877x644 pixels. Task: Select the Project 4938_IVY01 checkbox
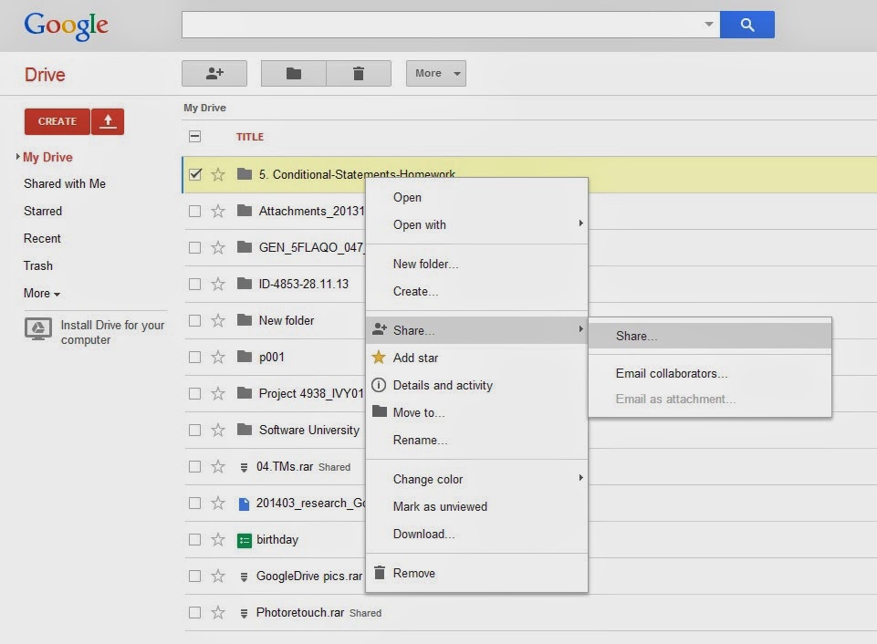[x=194, y=393]
